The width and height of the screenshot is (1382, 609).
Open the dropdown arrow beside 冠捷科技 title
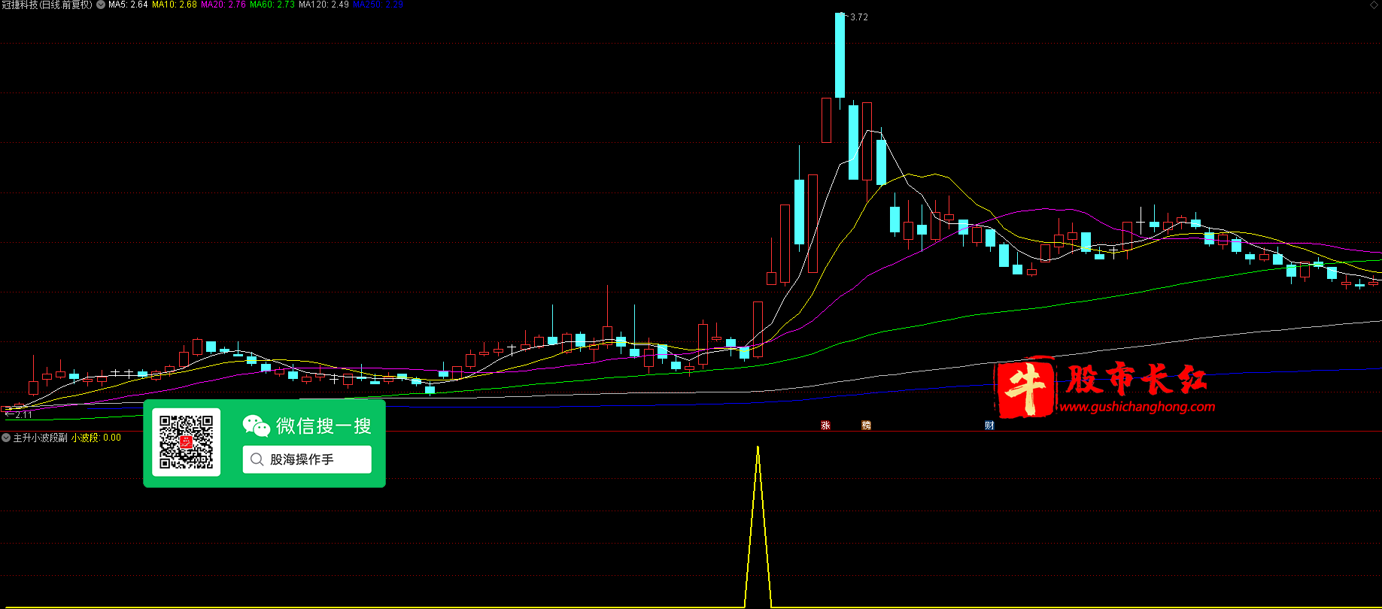[x=101, y=5]
